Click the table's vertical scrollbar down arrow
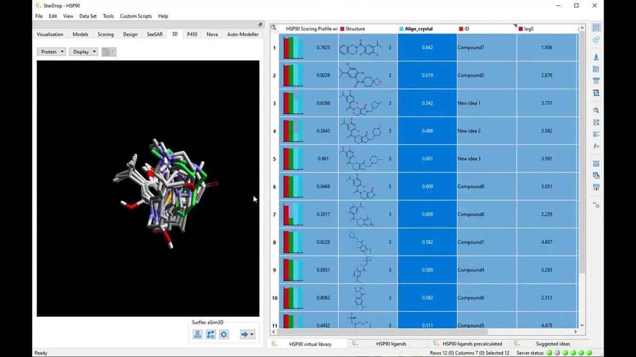636x357 pixels. tap(582, 325)
